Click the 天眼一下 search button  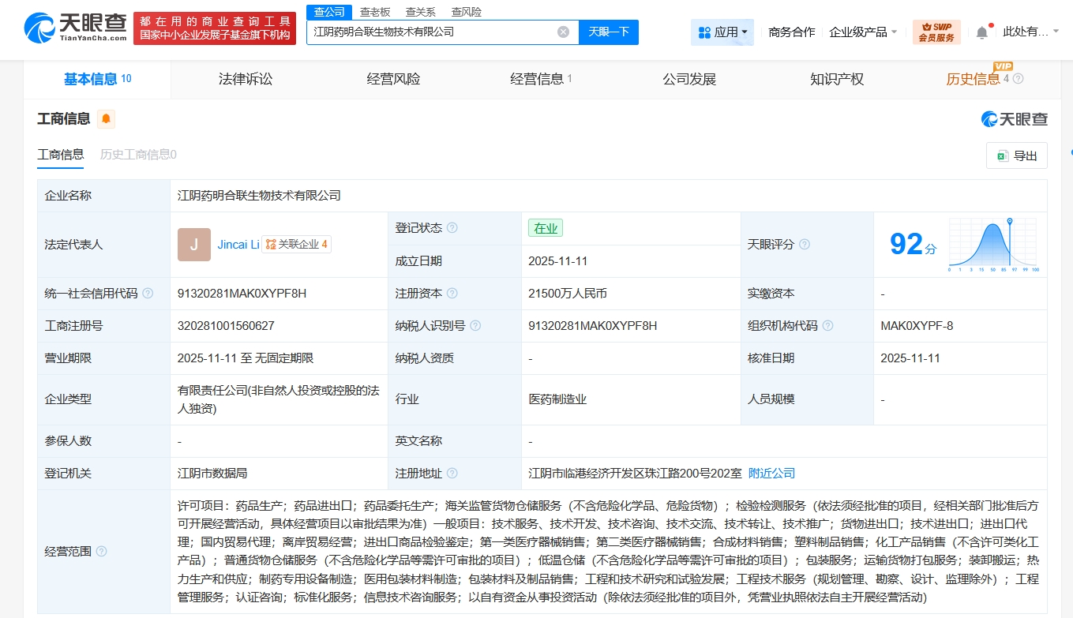coord(609,32)
